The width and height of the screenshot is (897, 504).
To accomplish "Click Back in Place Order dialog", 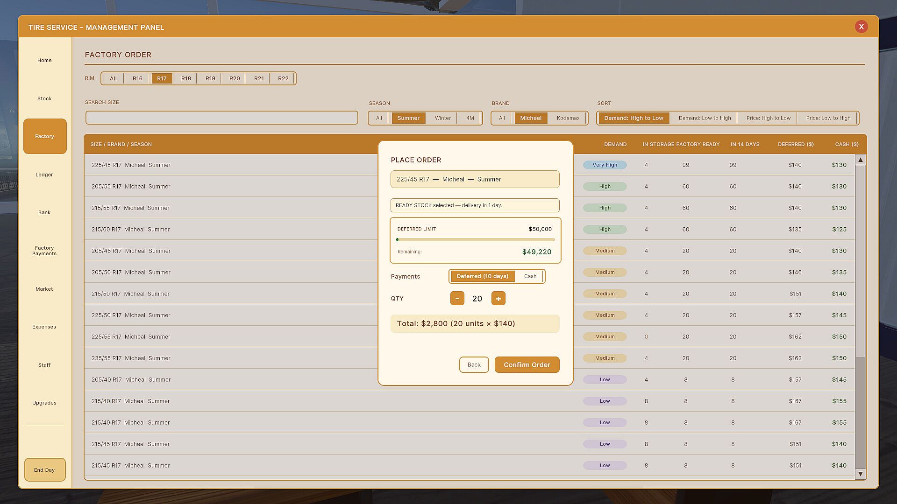I will [474, 365].
